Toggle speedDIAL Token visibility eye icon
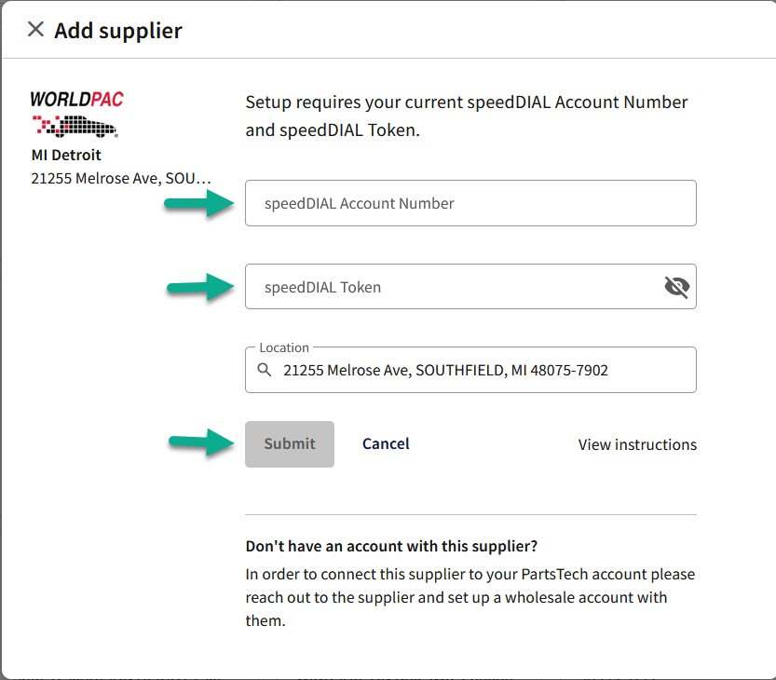 pos(676,287)
